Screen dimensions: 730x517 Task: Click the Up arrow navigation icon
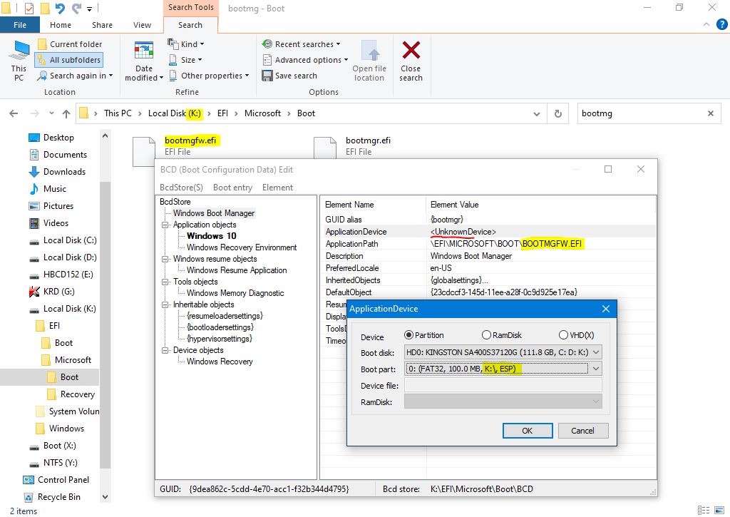click(x=66, y=113)
